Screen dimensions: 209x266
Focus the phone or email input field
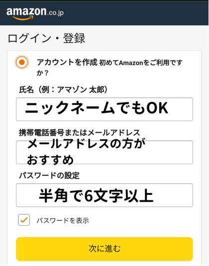tap(104, 152)
